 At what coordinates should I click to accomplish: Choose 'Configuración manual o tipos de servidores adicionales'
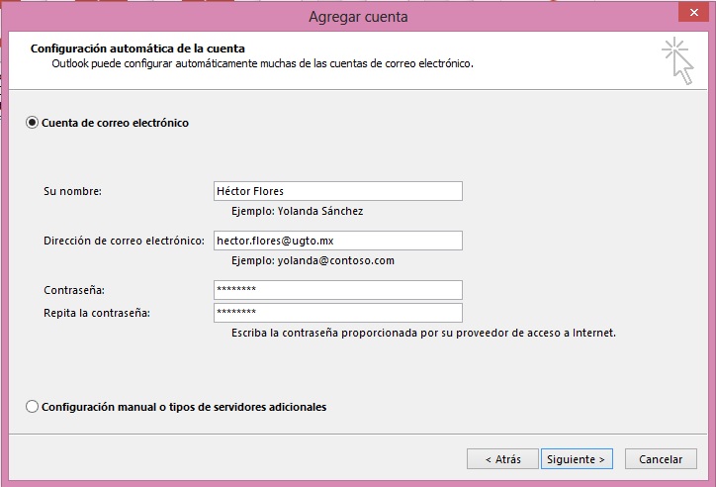click(33, 407)
